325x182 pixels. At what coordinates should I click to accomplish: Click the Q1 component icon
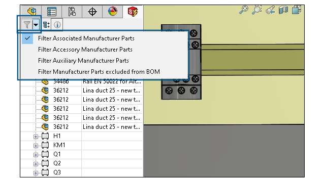(45, 154)
